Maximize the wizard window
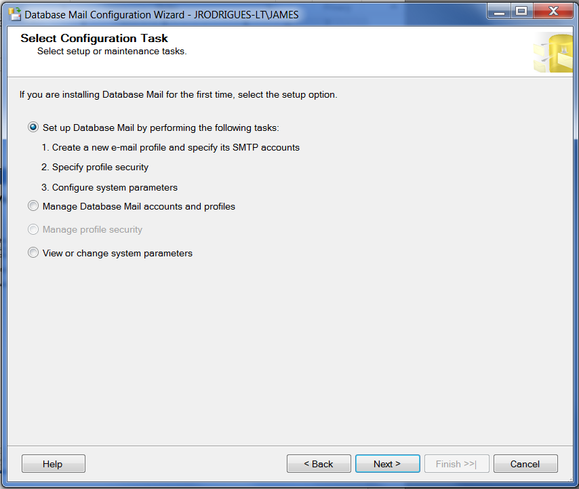 521,11
